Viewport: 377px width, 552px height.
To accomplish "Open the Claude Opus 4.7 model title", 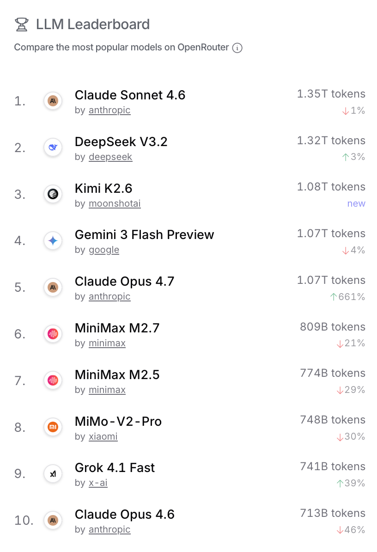I will tap(124, 281).
